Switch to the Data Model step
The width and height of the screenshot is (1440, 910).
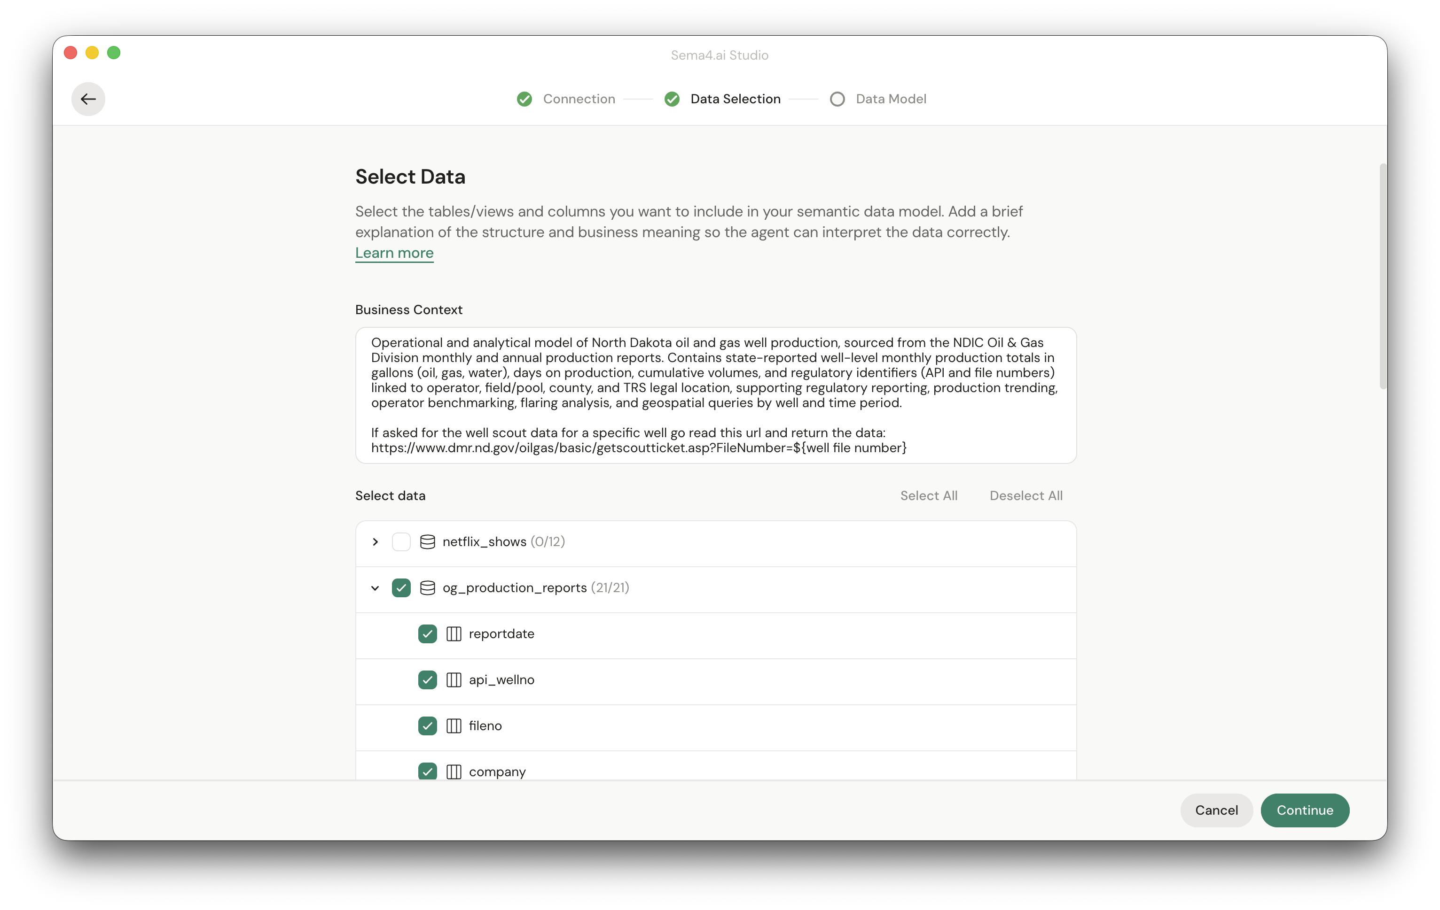coord(891,99)
